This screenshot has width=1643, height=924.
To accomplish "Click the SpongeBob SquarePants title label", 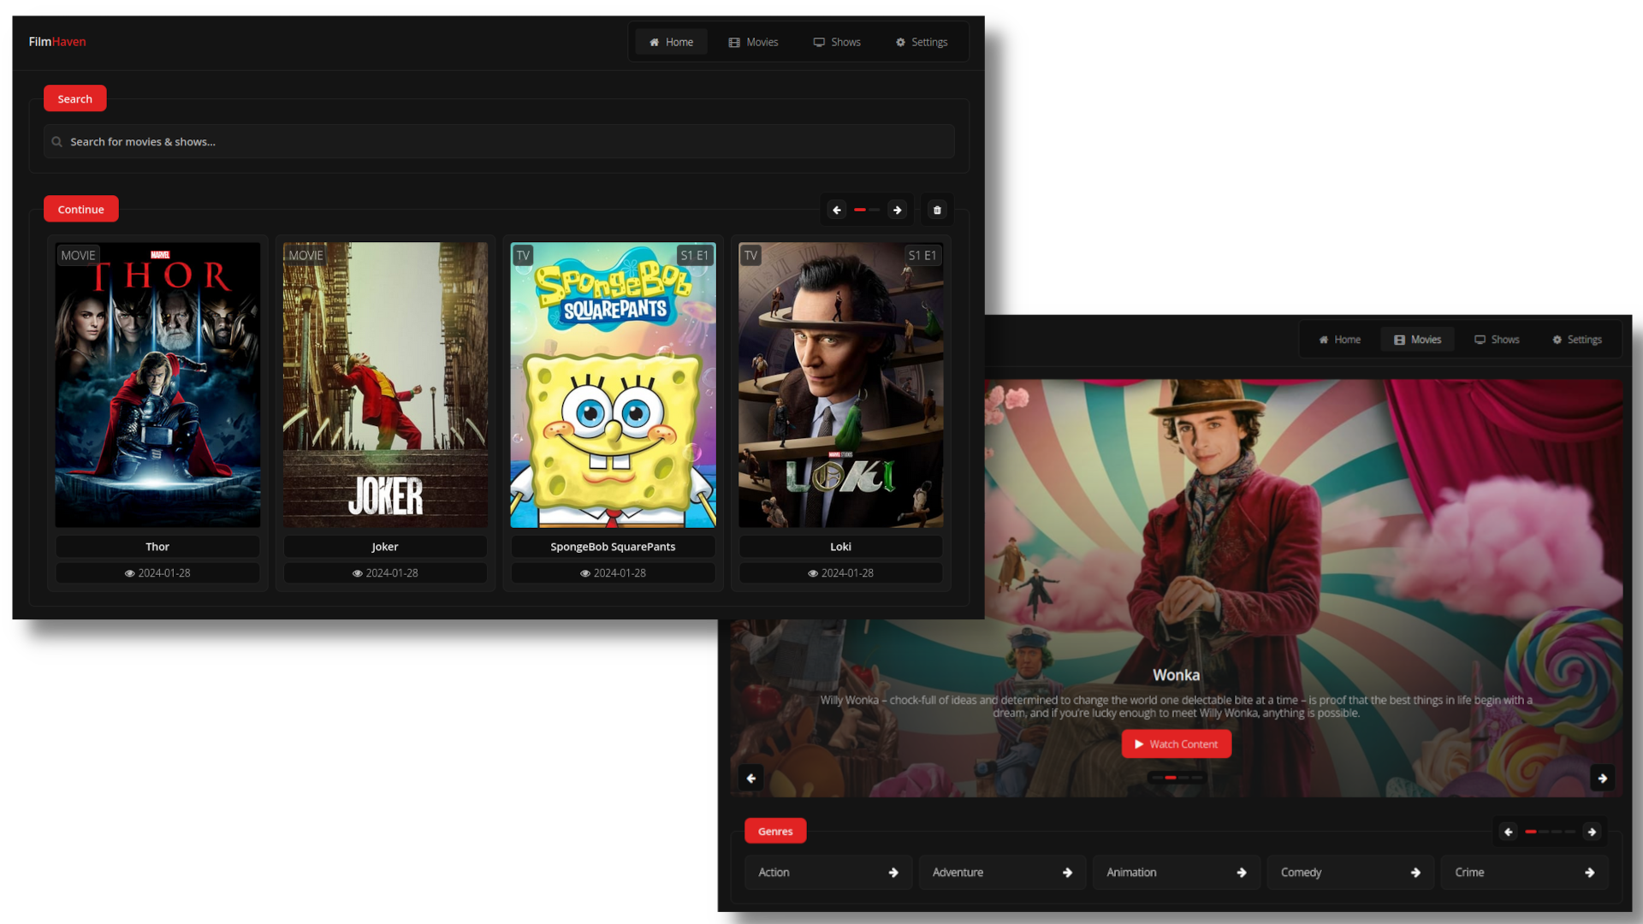I will [614, 547].
